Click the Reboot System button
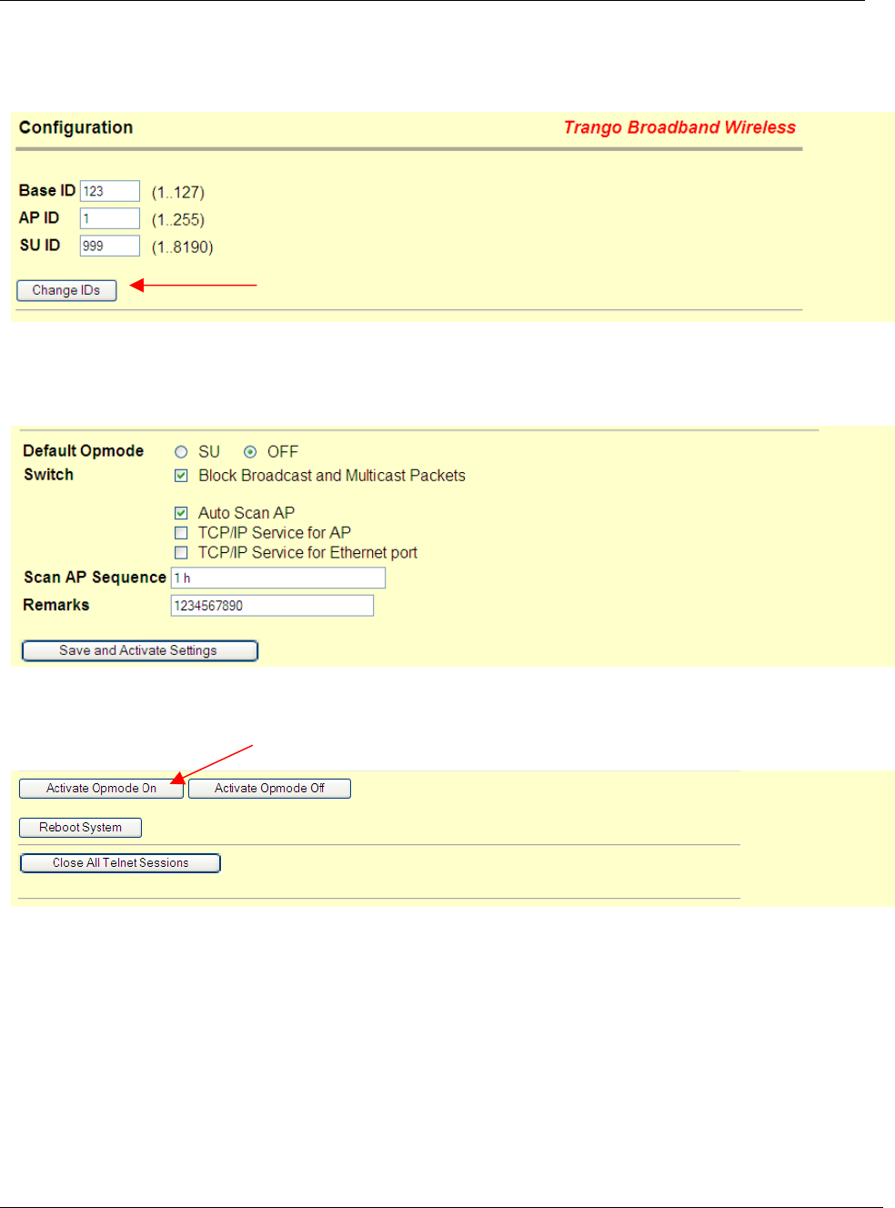The width and height of the screenshot is (895, 1208). (80, 828)
